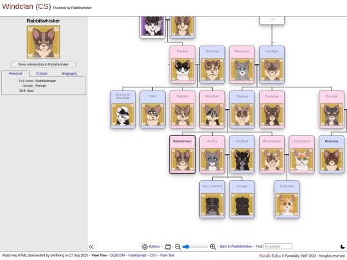This screenshot has height=260, width=347.
Task: Select the Stagleap card
Action: [x=242, y=109]
